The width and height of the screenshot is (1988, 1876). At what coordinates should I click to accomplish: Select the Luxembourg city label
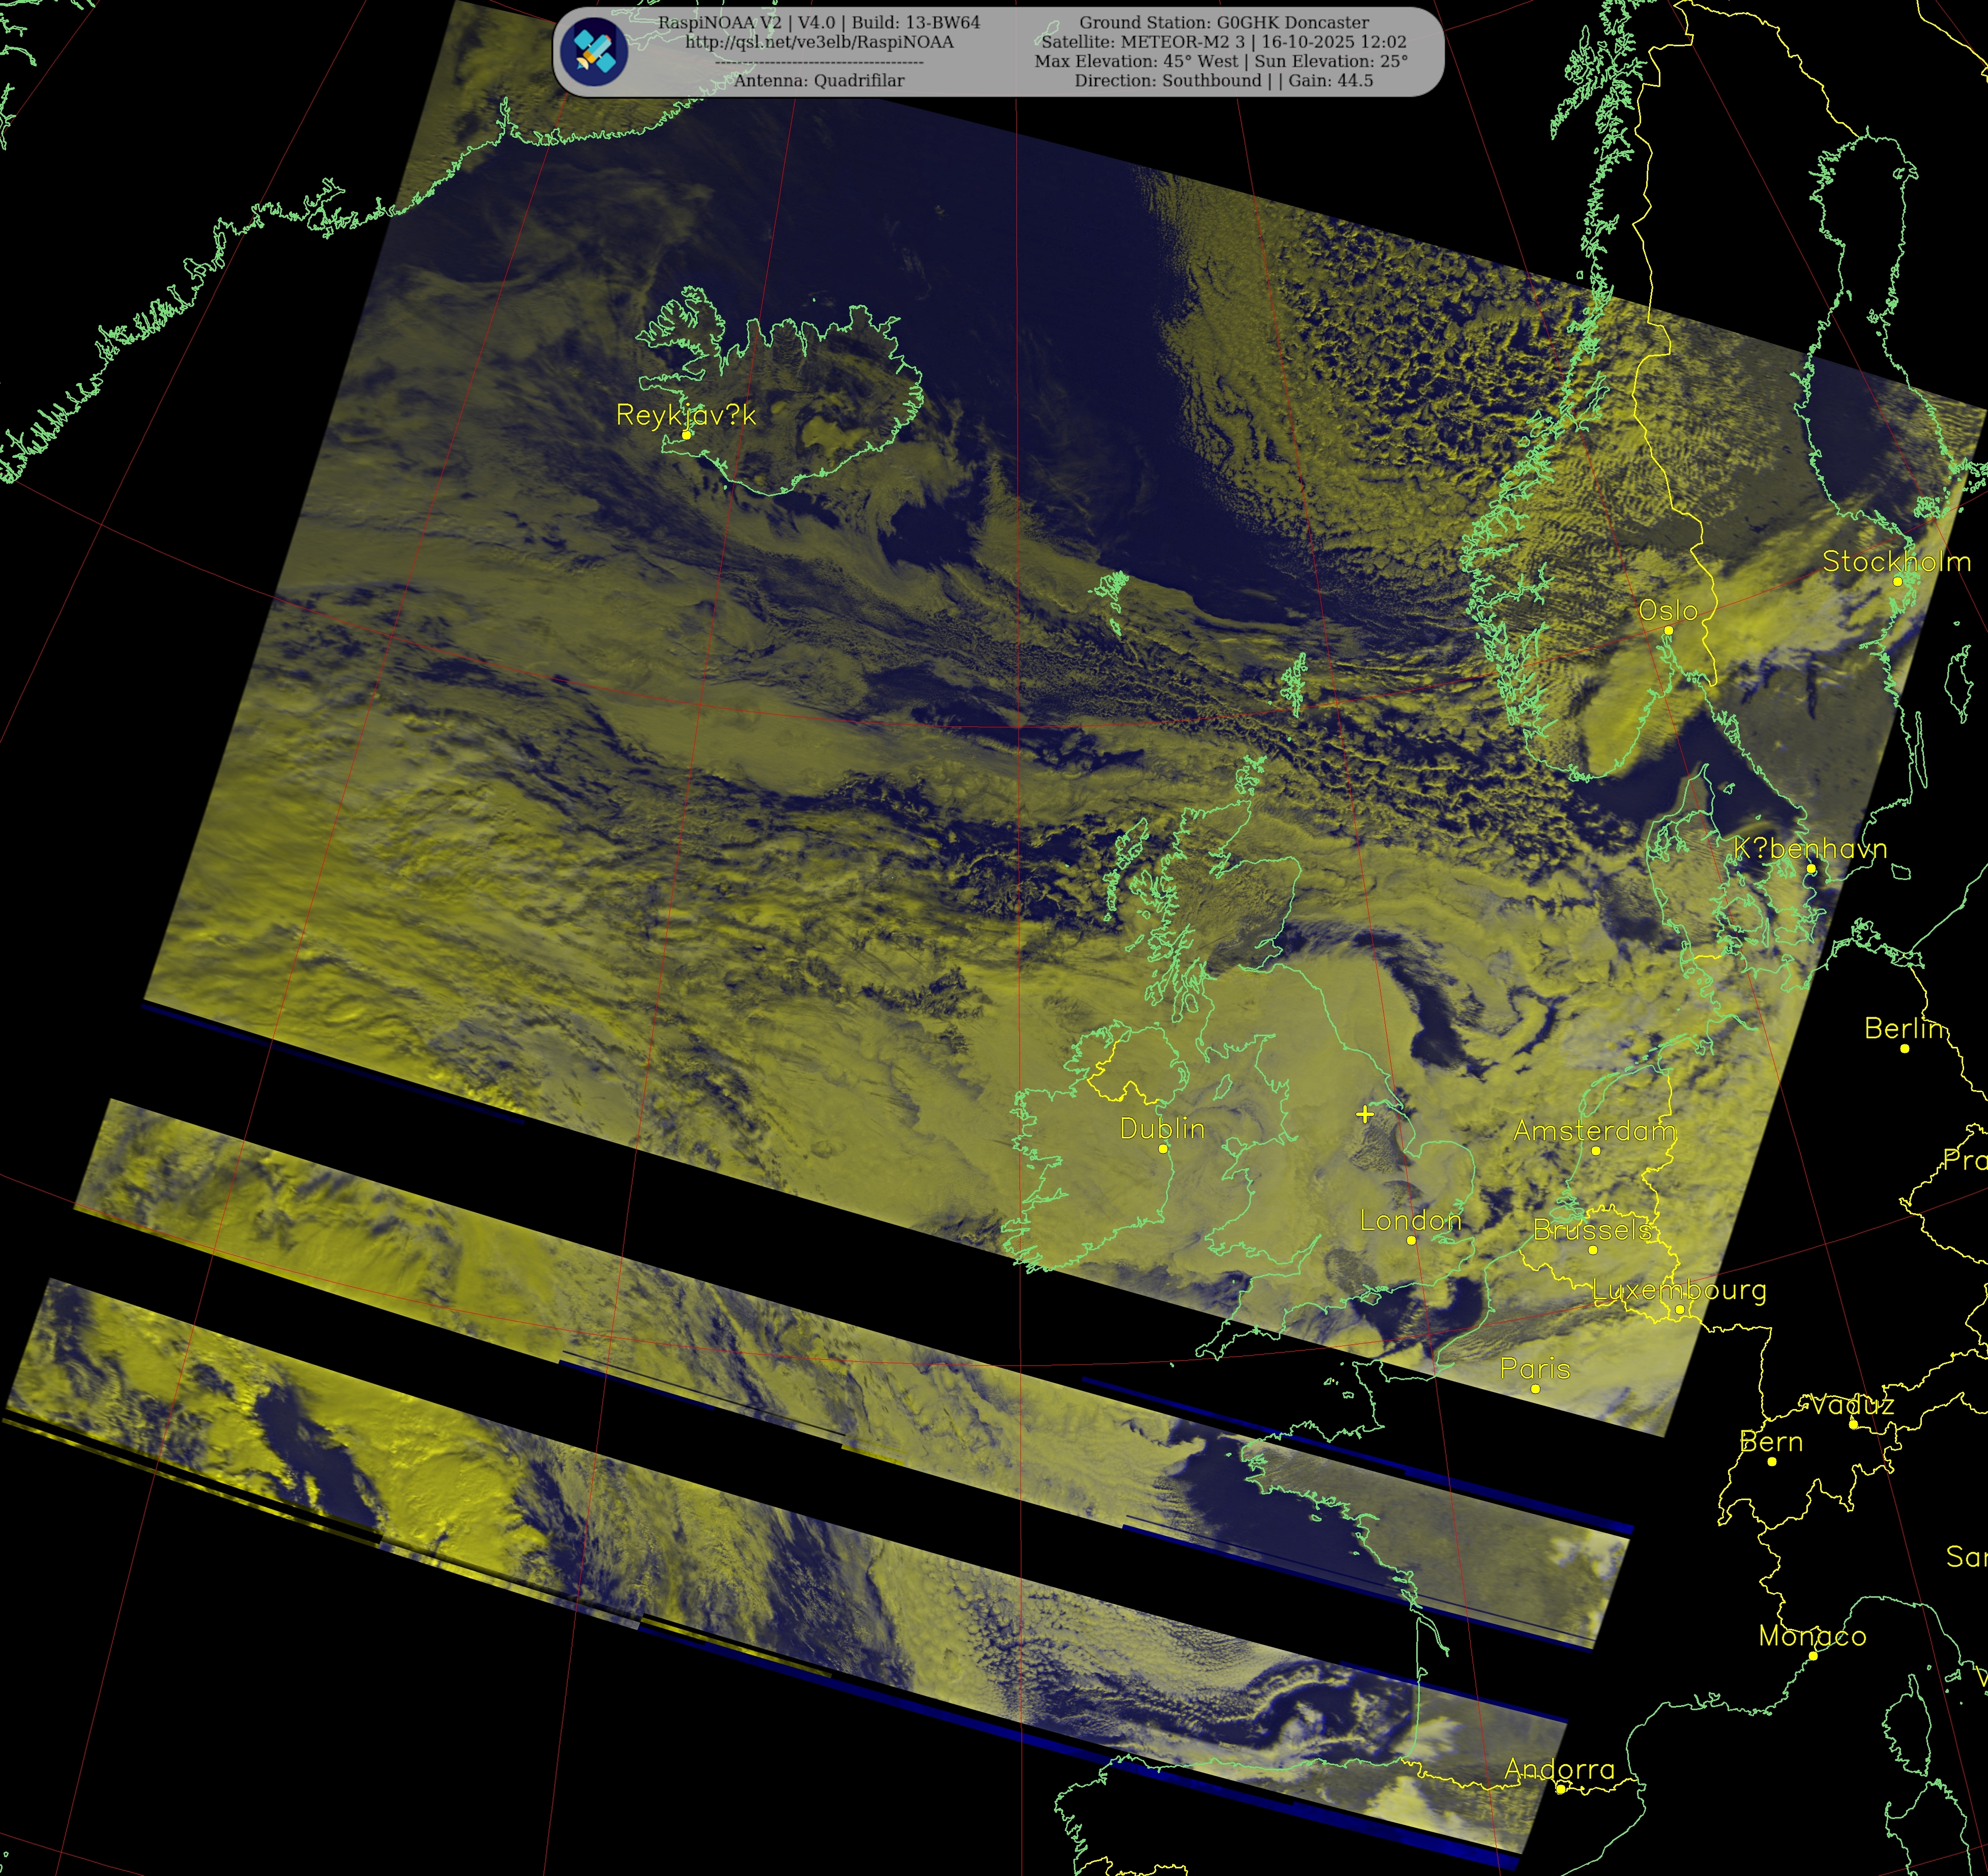tap(1680, 1290)
